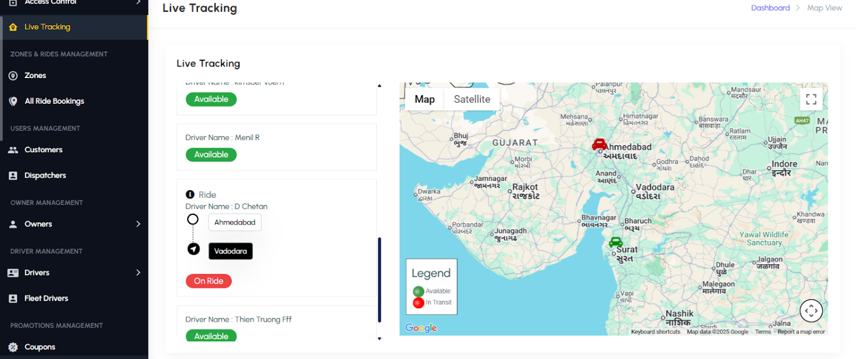
Task: Select the Ahmedabad pickup label
Action: pyautogui.click(x=235, y=222)
